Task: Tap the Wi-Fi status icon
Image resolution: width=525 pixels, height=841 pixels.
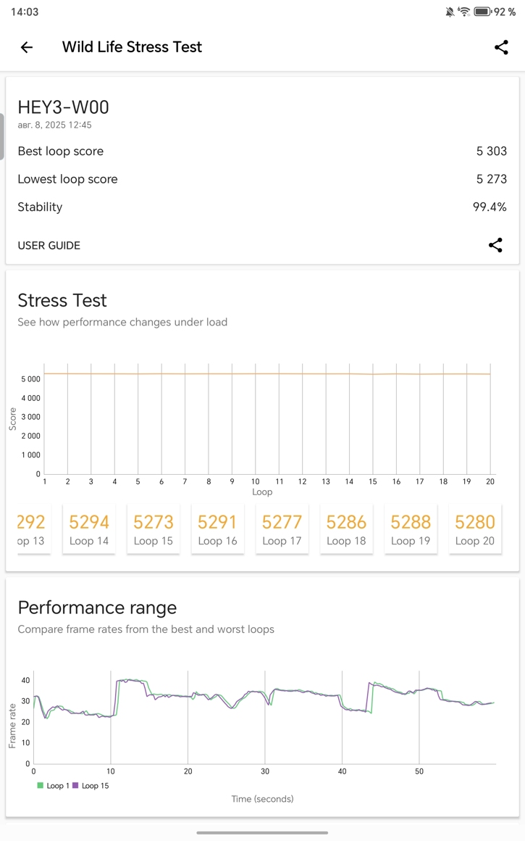Action: tap(464, 12)
